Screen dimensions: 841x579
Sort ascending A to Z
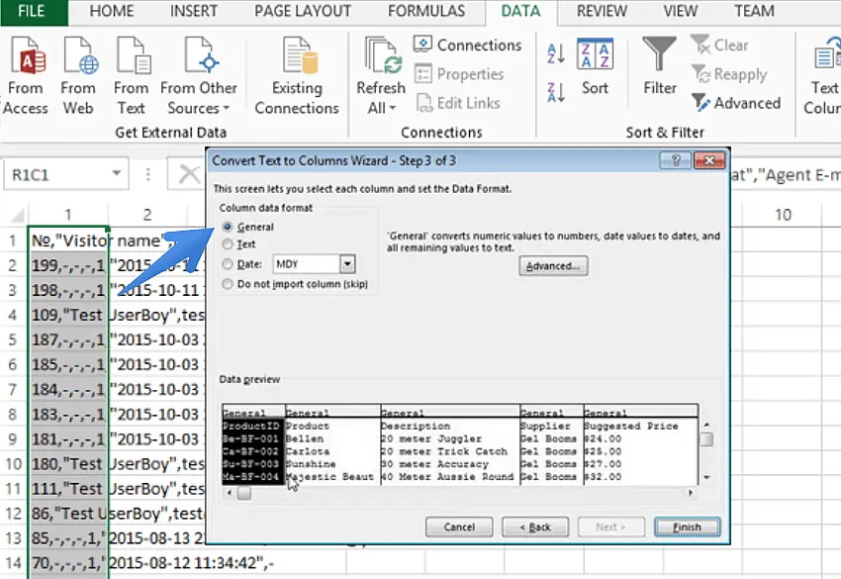point(556,53)
